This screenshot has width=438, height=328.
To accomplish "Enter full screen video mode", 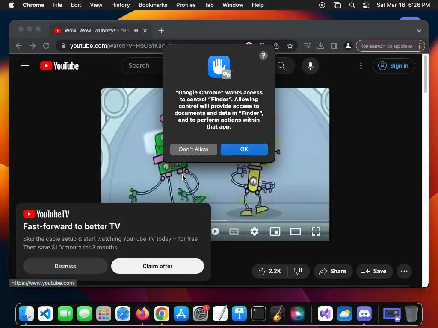I will point(316,231).
